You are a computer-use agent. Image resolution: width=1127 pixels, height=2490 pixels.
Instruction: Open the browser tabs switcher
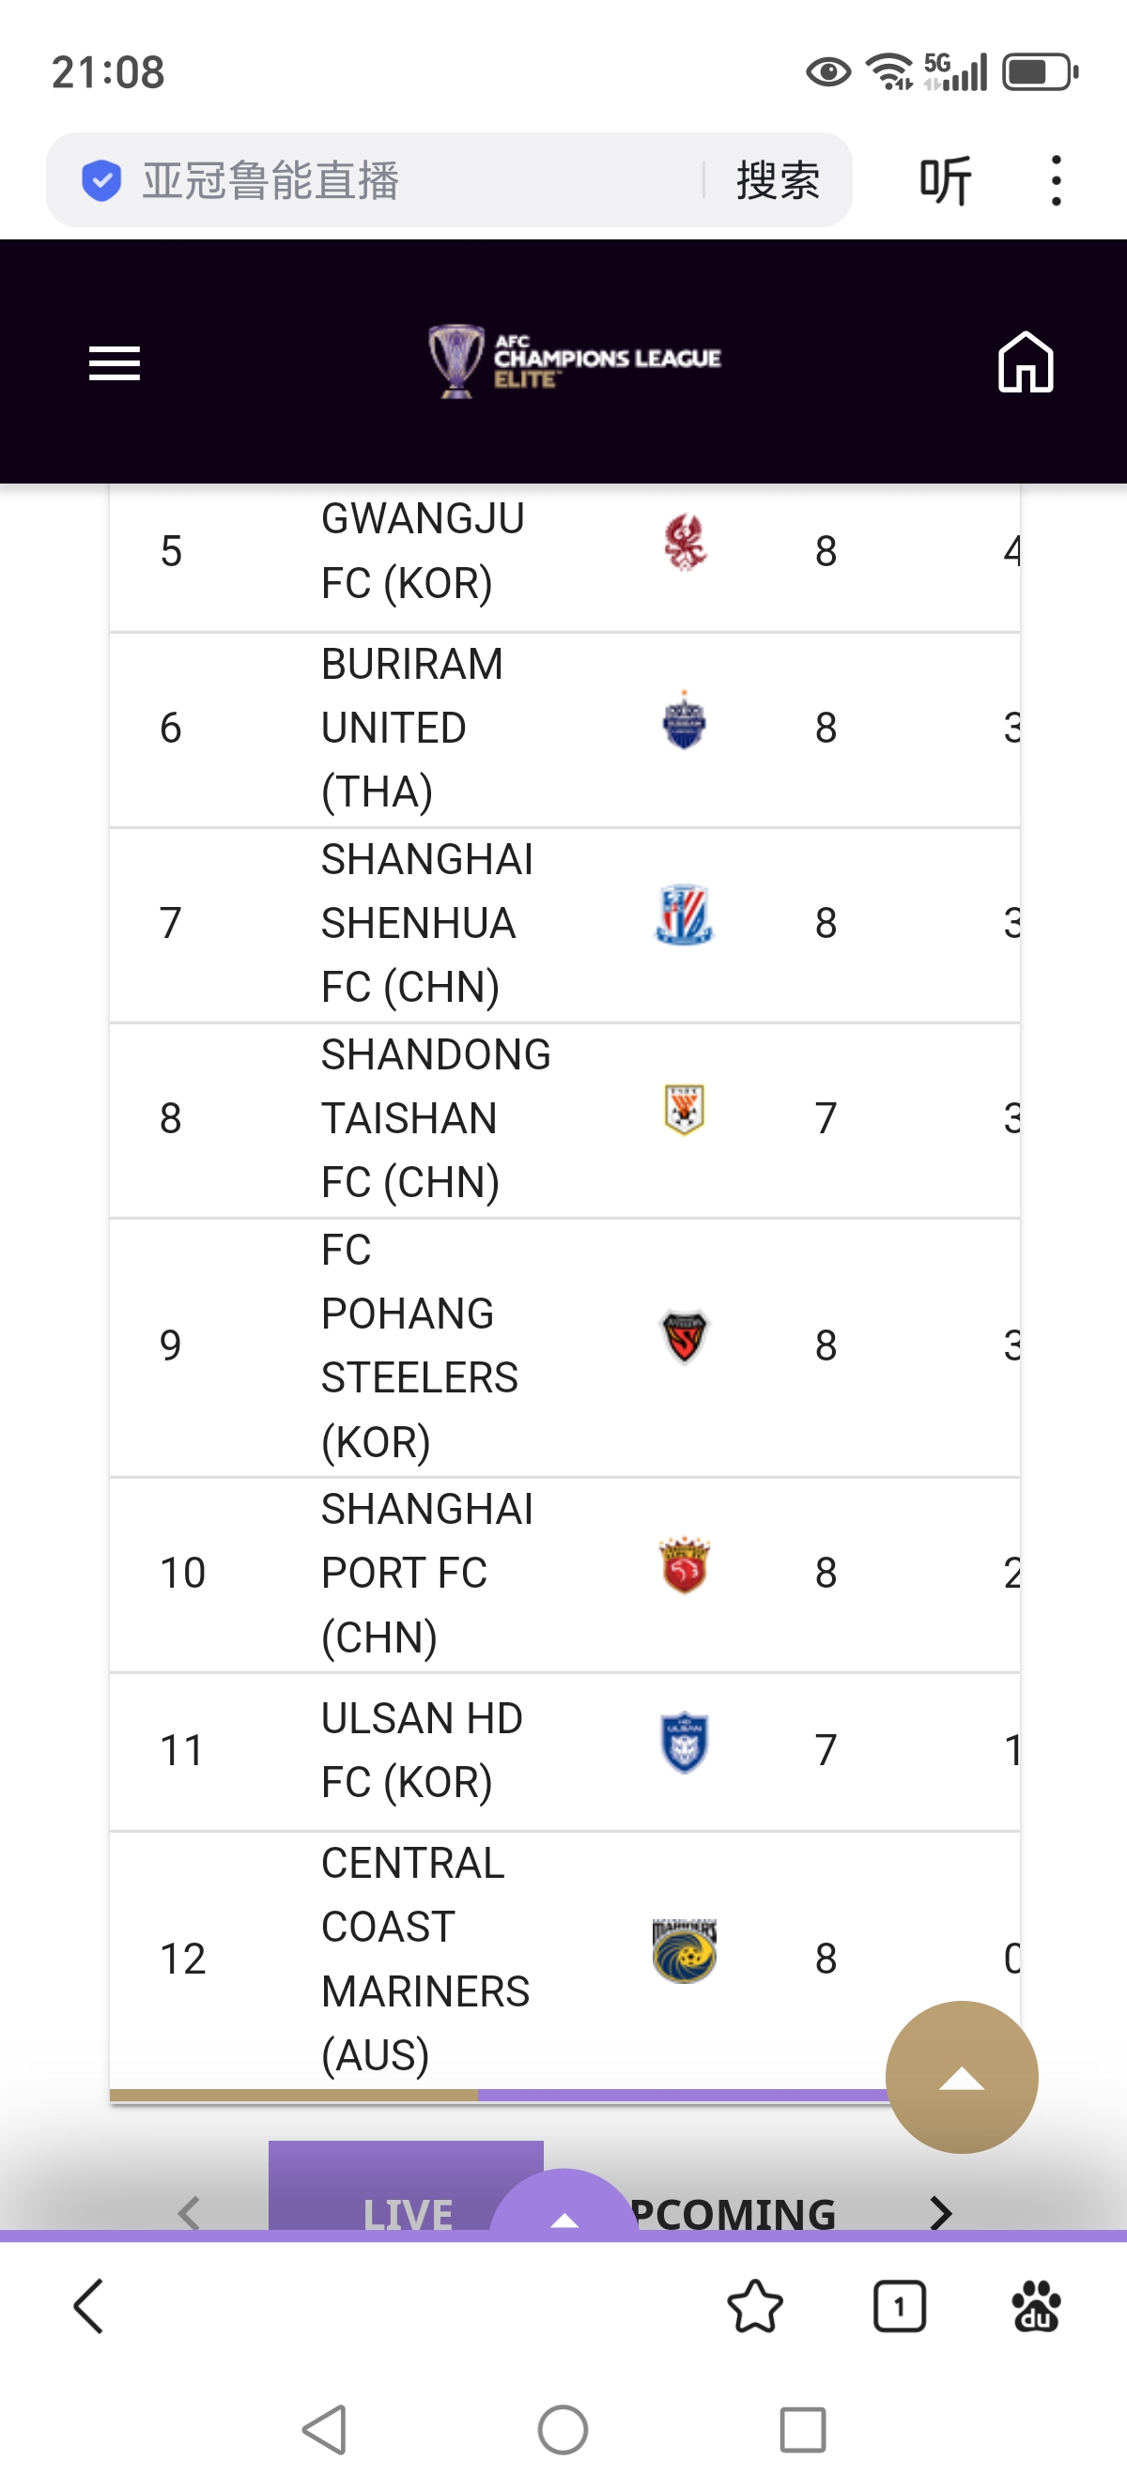pyautogui.click(x=899, y=2306)
